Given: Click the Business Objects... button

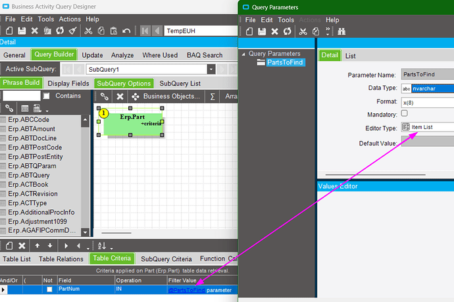Looking at the screenshot, I should coord(166,97).
